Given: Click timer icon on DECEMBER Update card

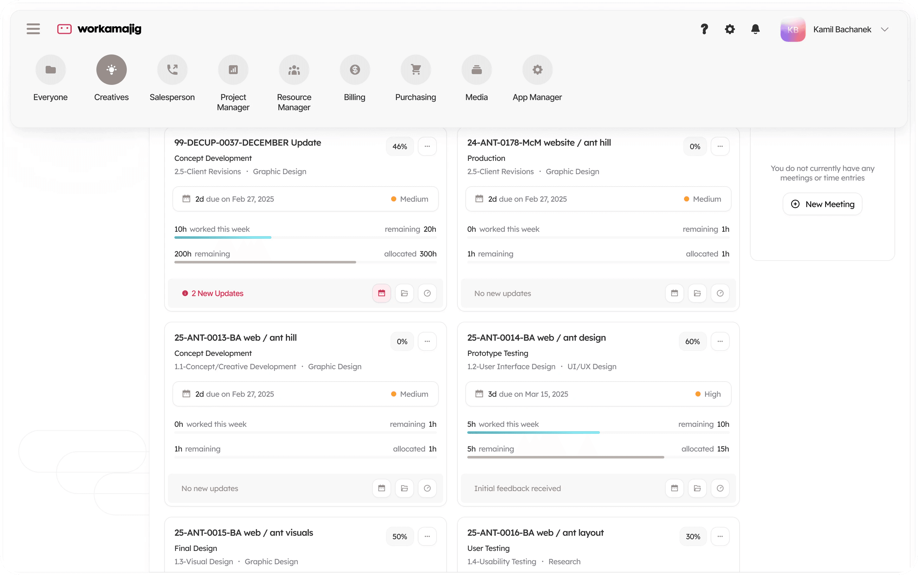Looking at the screenshot, I should (x=427, y=293).
